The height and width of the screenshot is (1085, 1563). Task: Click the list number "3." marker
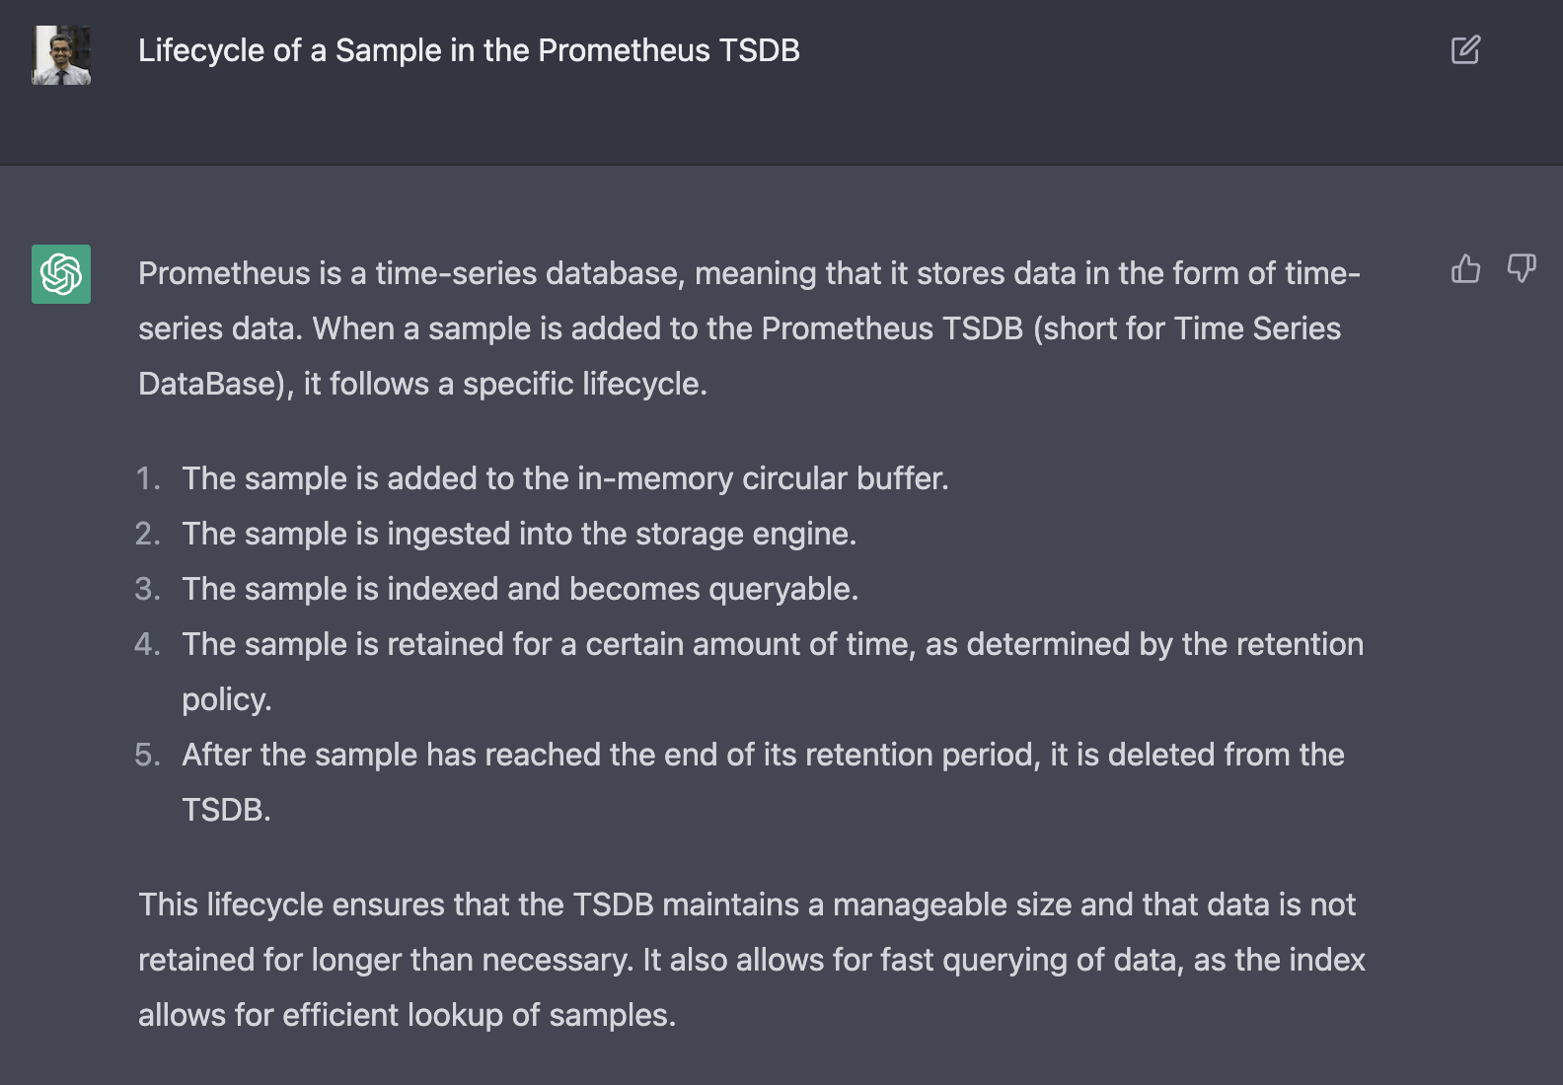pos(148,589)
